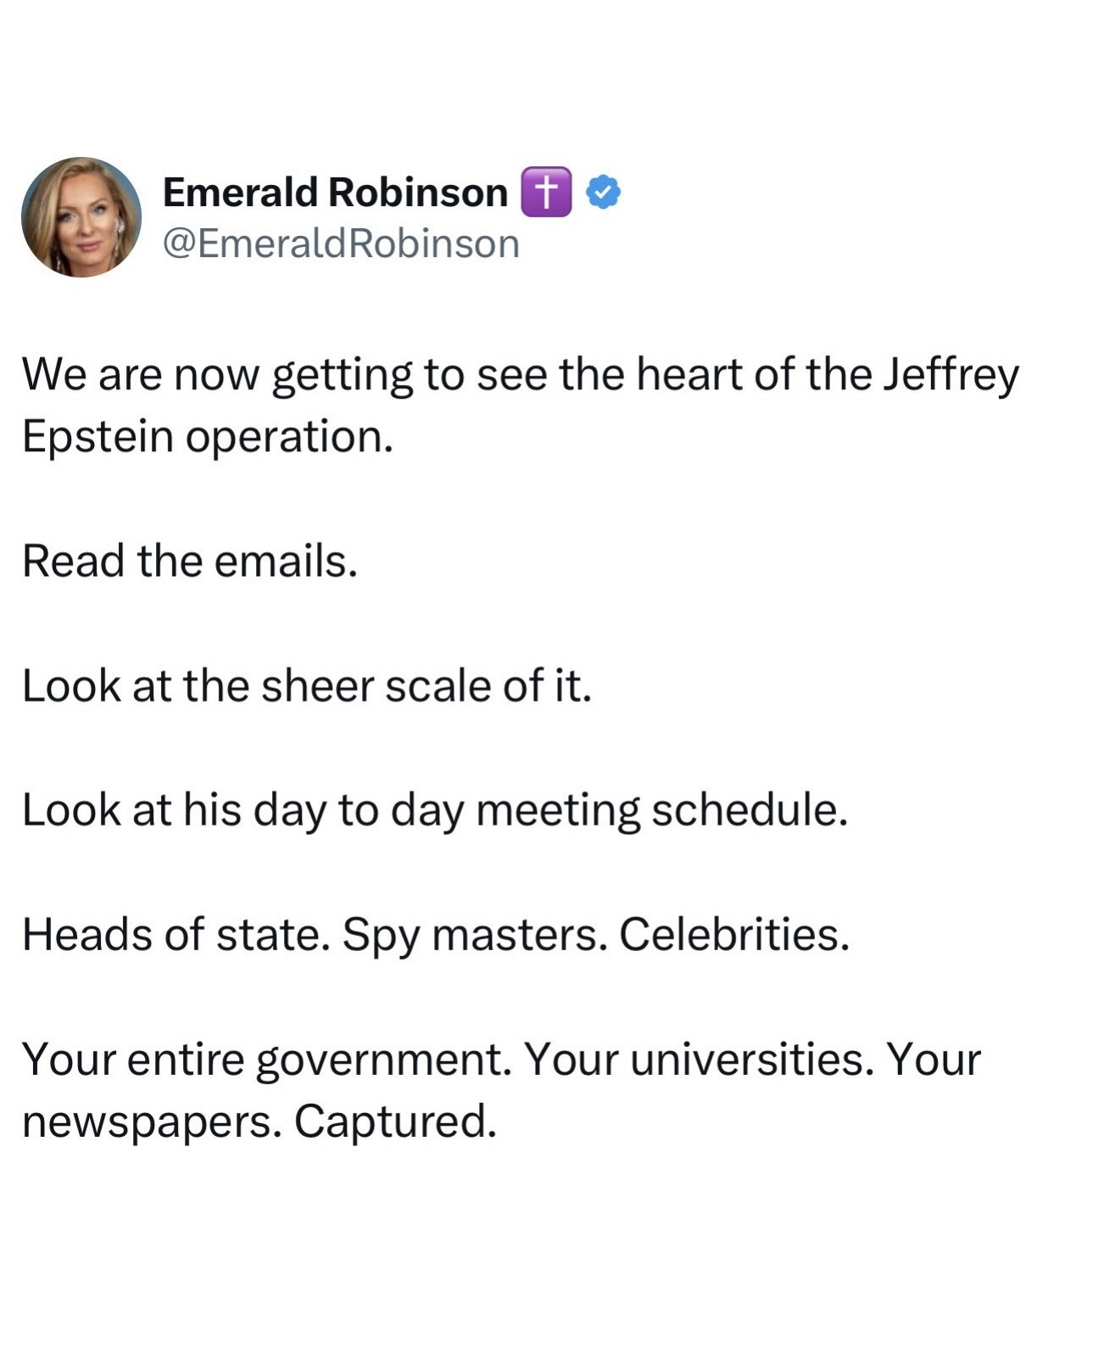
Task: Click "Look at the sheer scale of it."
Action: (x=306, y=685)
